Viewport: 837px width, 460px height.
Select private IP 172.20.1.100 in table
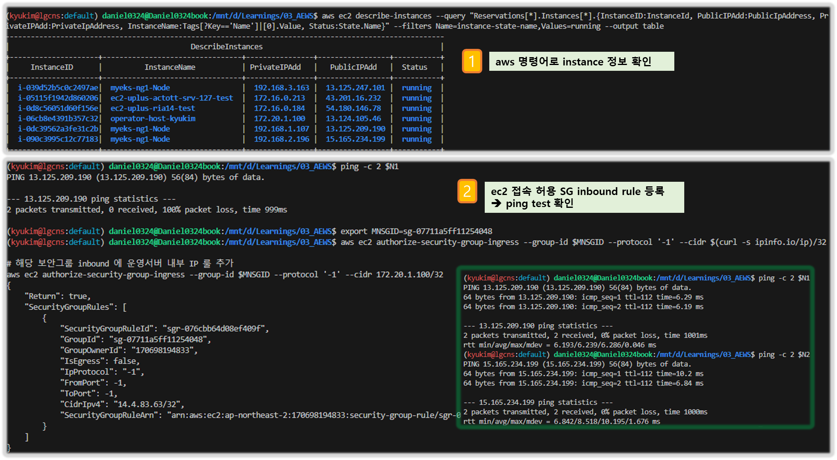279,119
